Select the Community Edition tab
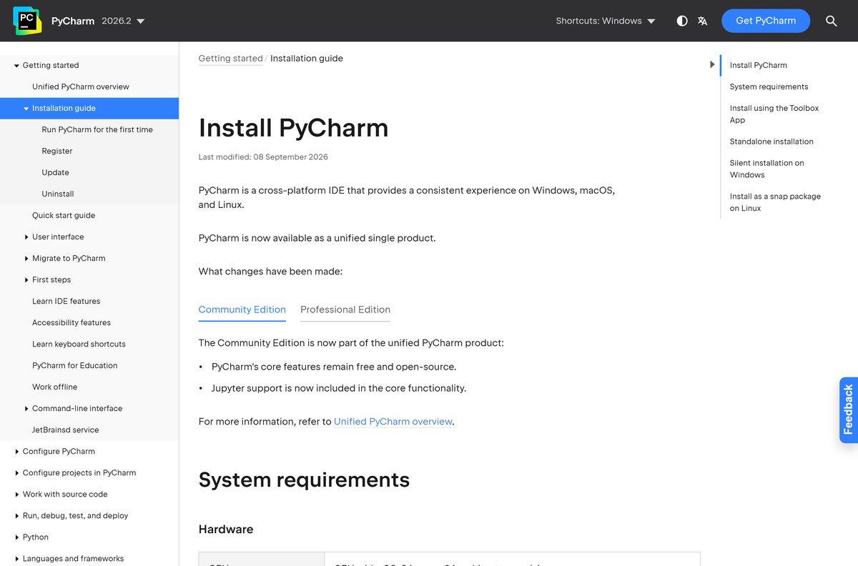 [242, 309]
